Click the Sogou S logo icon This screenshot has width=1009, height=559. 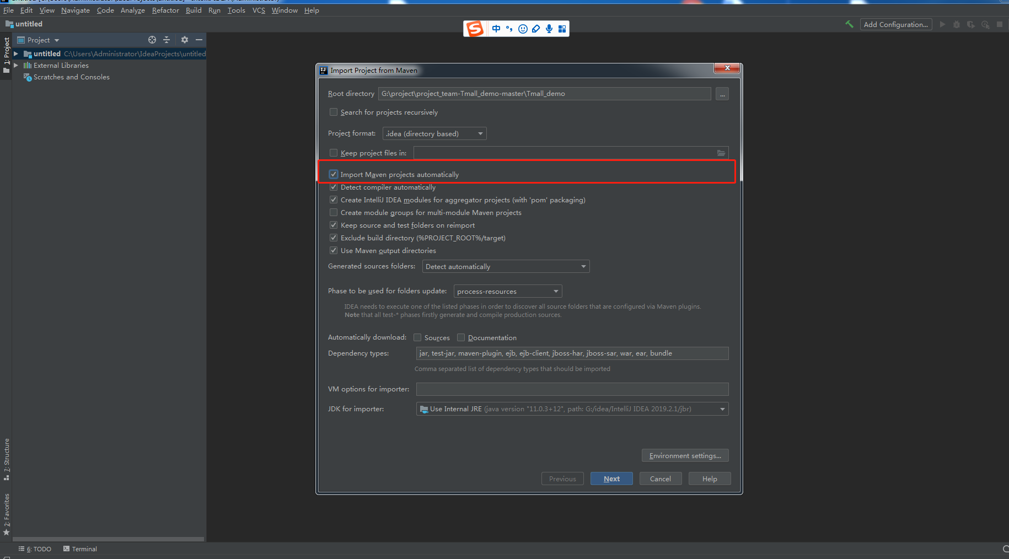point(475,29)
